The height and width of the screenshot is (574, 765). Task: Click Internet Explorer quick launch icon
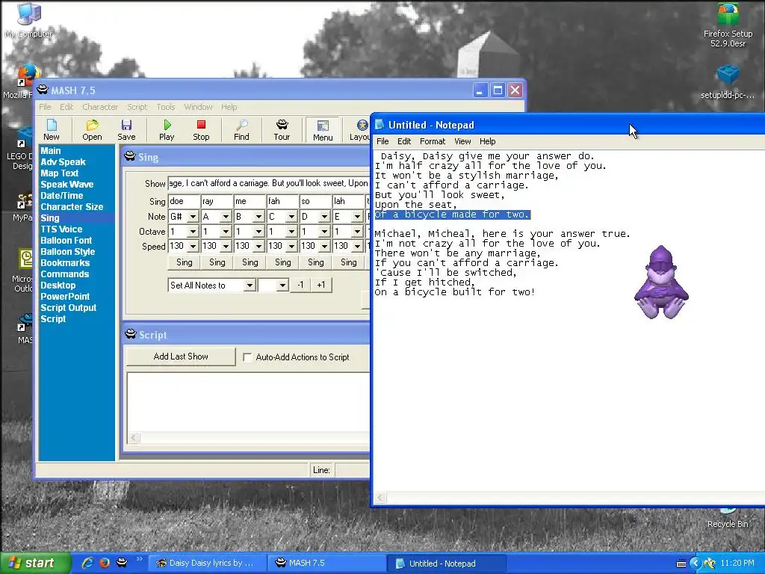click(87, 563)
